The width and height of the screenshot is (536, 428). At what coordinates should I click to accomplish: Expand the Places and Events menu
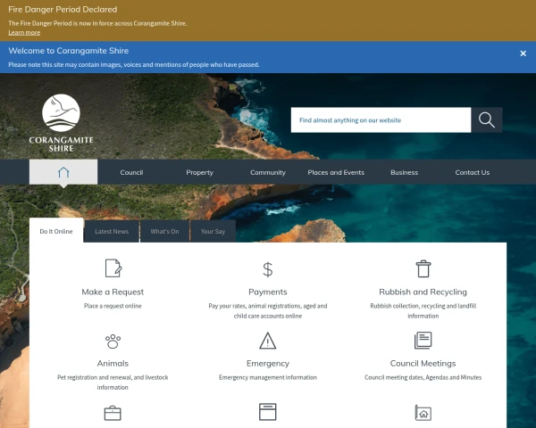pyautogui.click(x=336, y=172)
